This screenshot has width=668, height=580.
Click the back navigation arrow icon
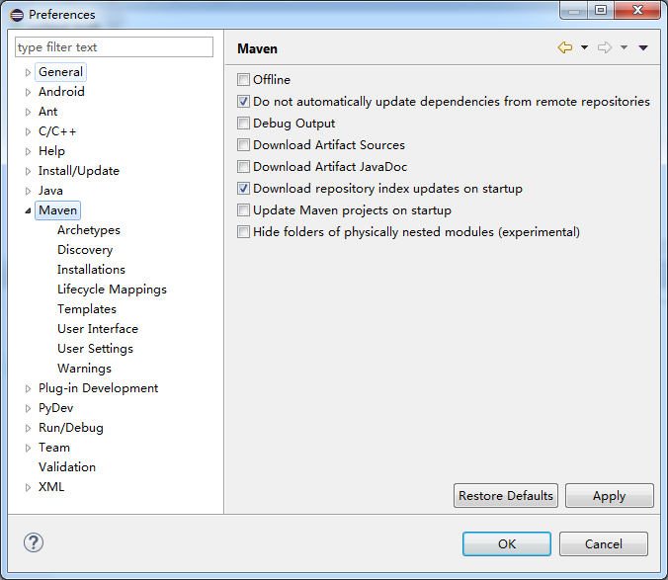[x=565, y=47]
